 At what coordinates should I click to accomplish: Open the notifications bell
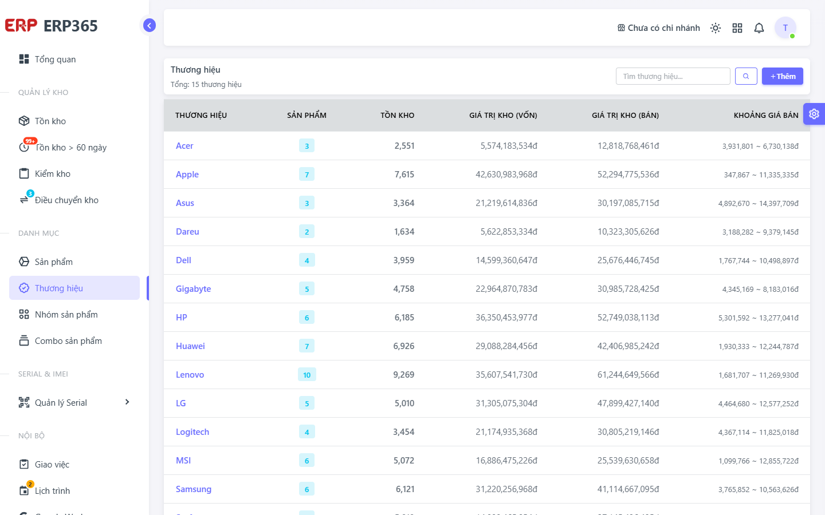point(759,28)
